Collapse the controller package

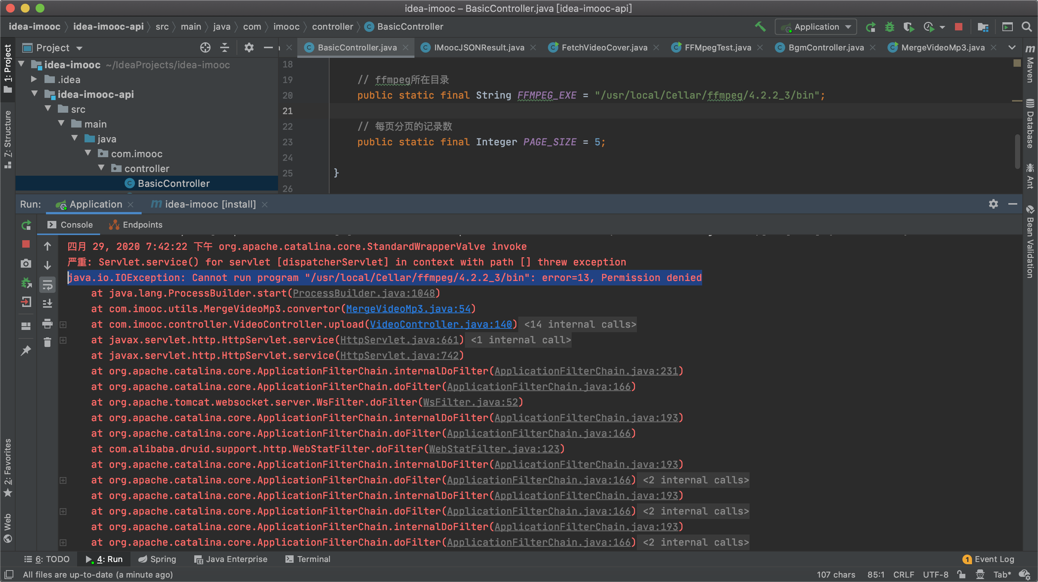101,168
